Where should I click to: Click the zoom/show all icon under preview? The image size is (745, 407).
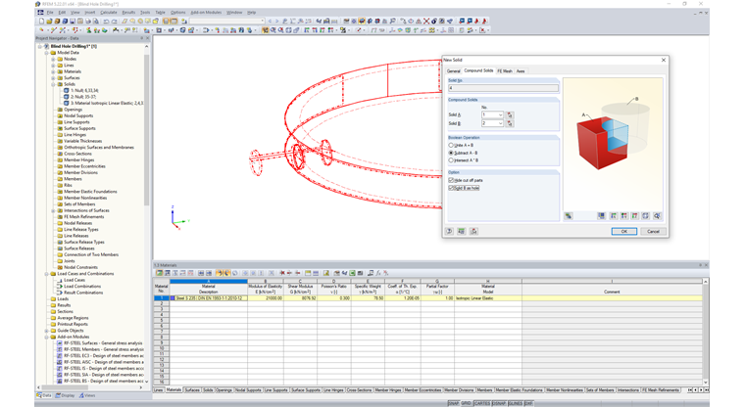657,216
